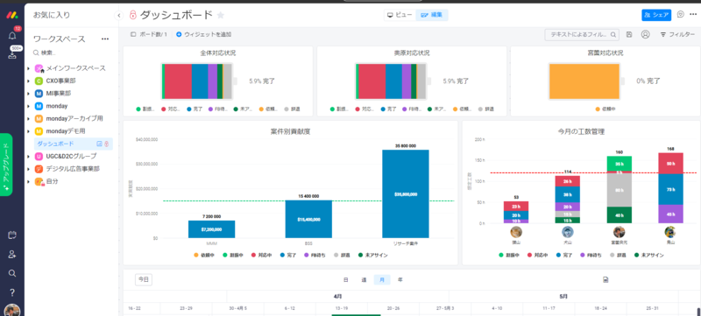Open the person filter icon

click(x=645, y=34)
